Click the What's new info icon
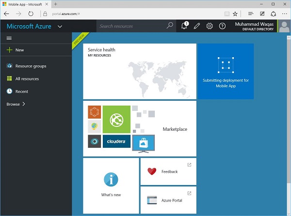This screenshot has height=216, width=291. 111,180
